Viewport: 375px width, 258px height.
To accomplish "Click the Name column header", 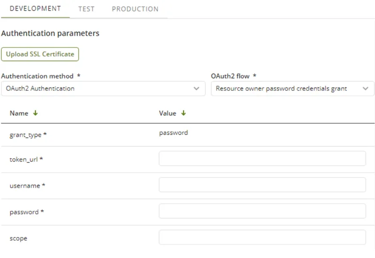I will click(x=19, y=113).
